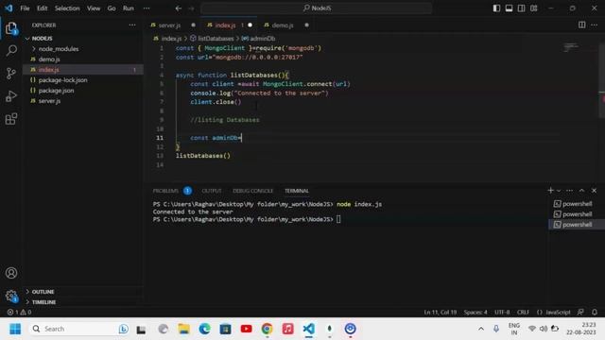Image resolution: width=605 pixels, height=340 pixels.
Task: Open Windows Start menu
Action: pyautogui.click(x=15, y=329)
